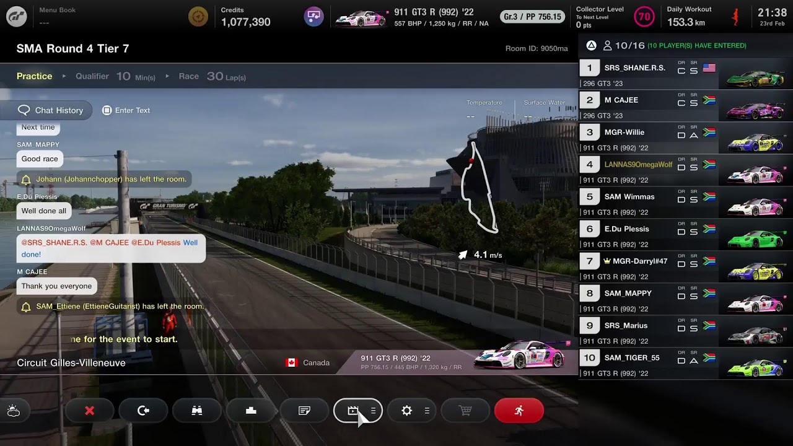This screenshot has height=446, width=793.
Task: Open the event settings calendar button
Action: coord(358,411)
